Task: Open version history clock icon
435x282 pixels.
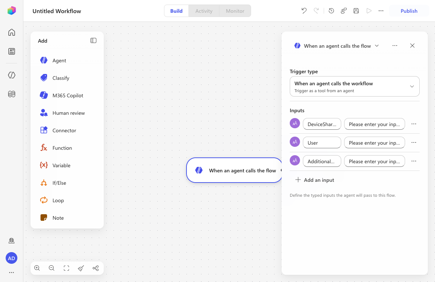Action: pos(331,11)
